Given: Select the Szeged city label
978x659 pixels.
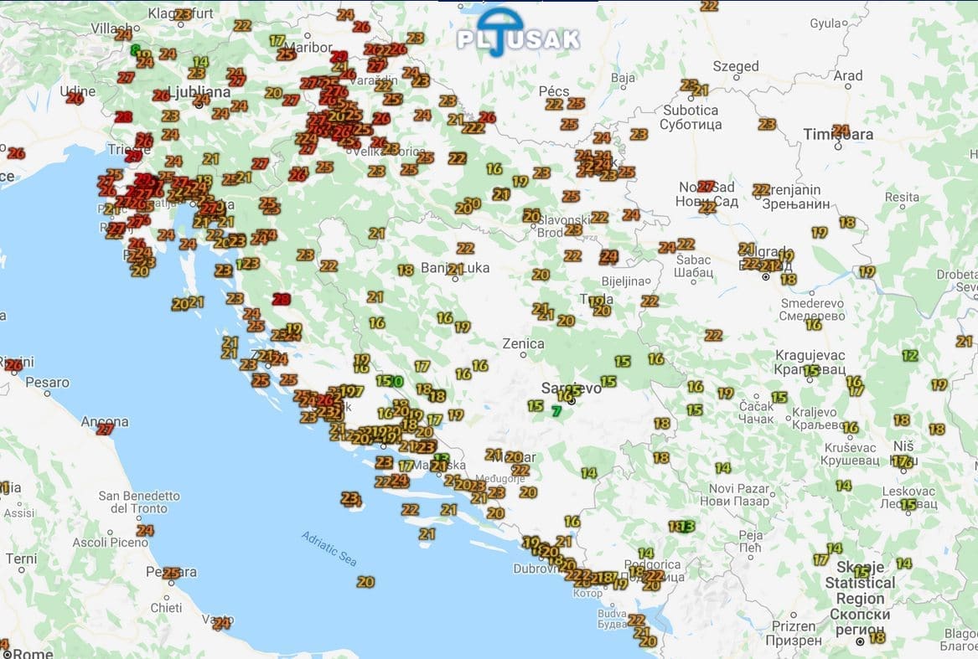Looking at the screenshot, I should coord(736,66).
